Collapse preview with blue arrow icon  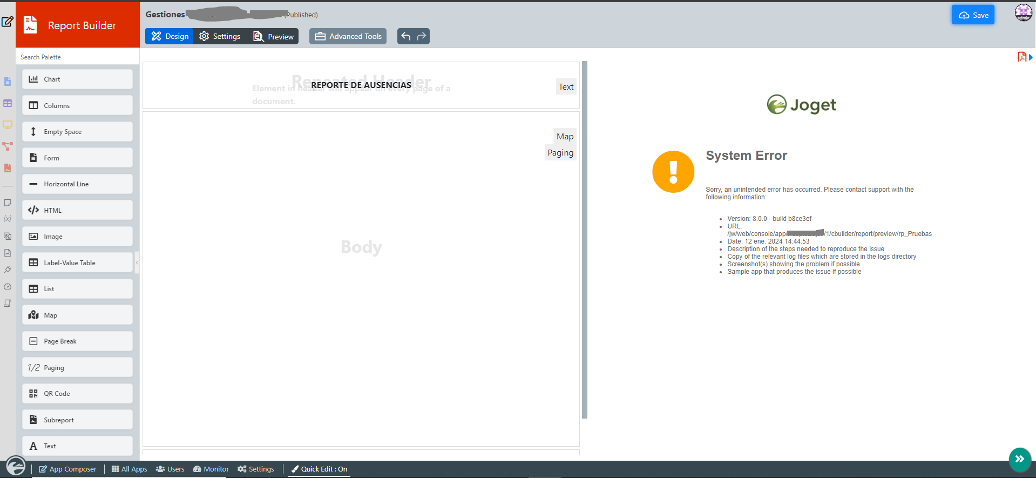point(1031,57)
